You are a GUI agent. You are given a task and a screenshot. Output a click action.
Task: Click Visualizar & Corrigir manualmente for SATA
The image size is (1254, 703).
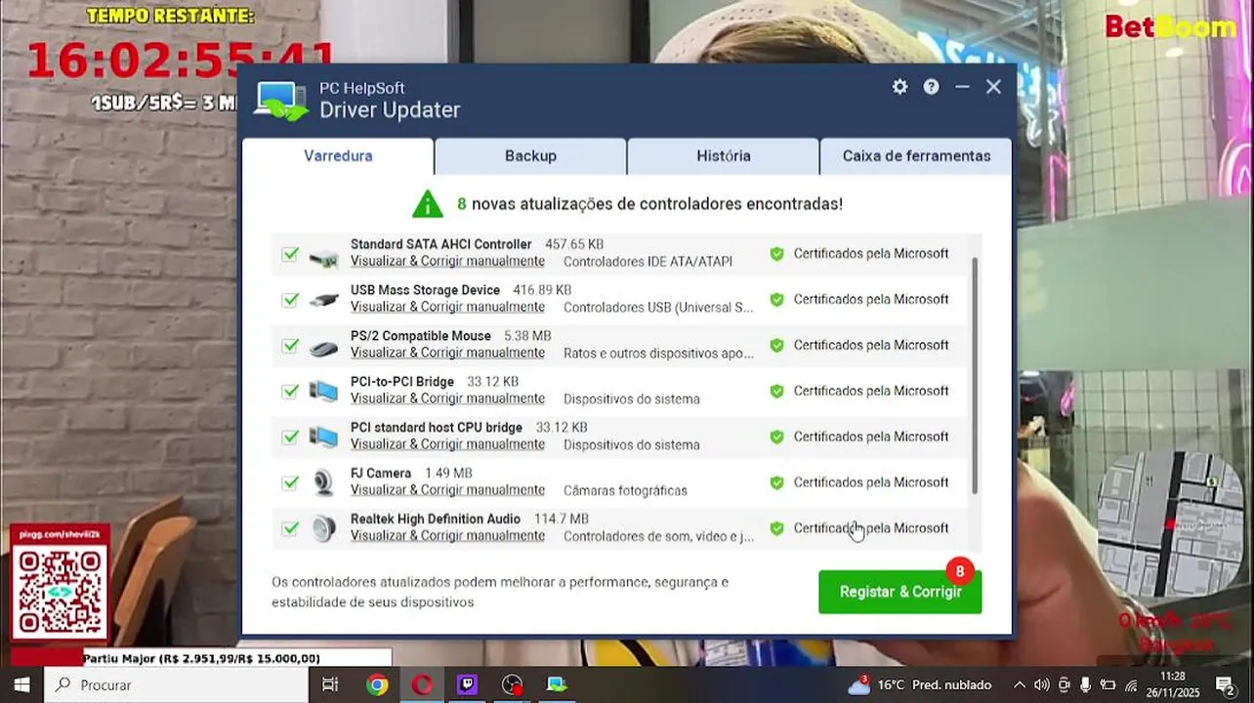pyautogui.click(x=447, y=262)
